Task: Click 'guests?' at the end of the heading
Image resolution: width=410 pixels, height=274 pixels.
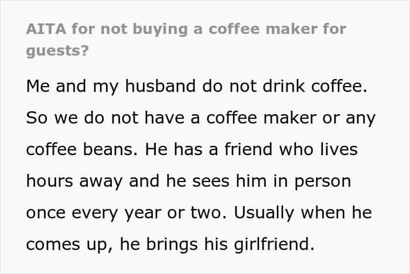Action: [57, 52]
